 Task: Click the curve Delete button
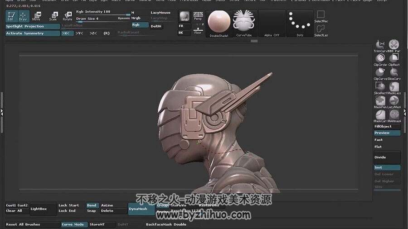(x=107, y=211)
